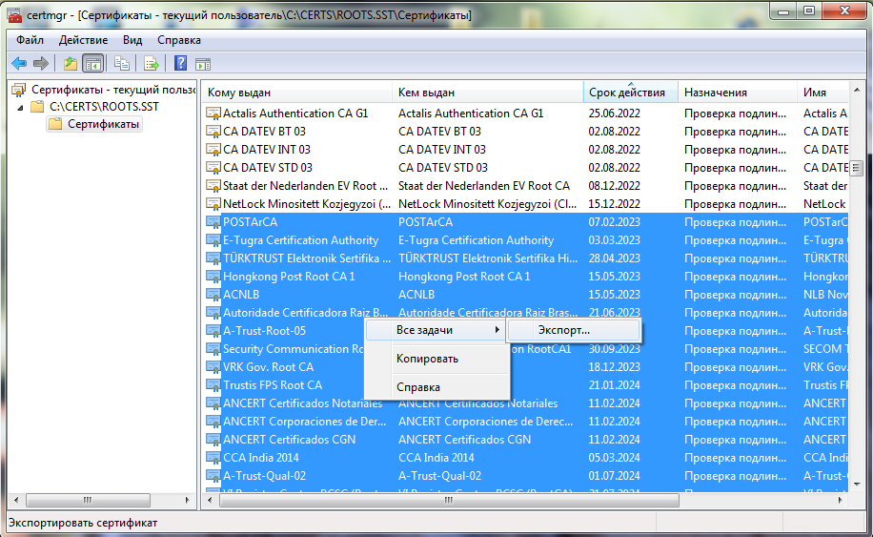Click the vertical scrollbar thumb of certificate list
This screenshot has height=537, width=873.
856,167
